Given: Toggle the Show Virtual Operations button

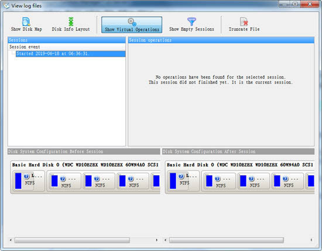Looking at the screenshot, I should 132,25.
